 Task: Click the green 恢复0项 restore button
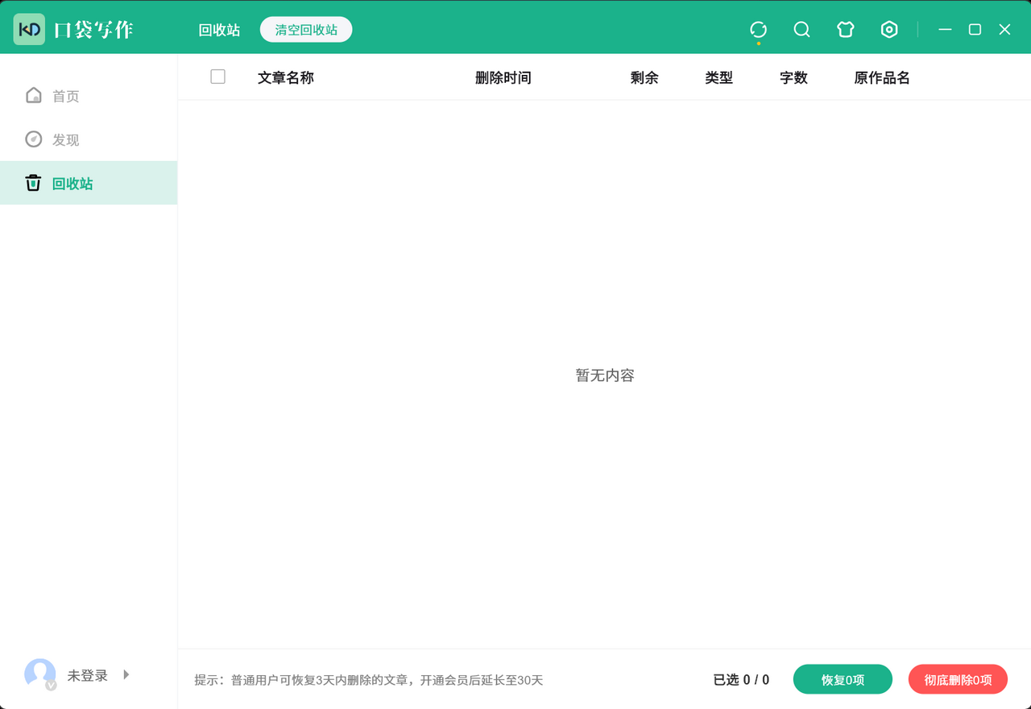[x=843, y=679]
